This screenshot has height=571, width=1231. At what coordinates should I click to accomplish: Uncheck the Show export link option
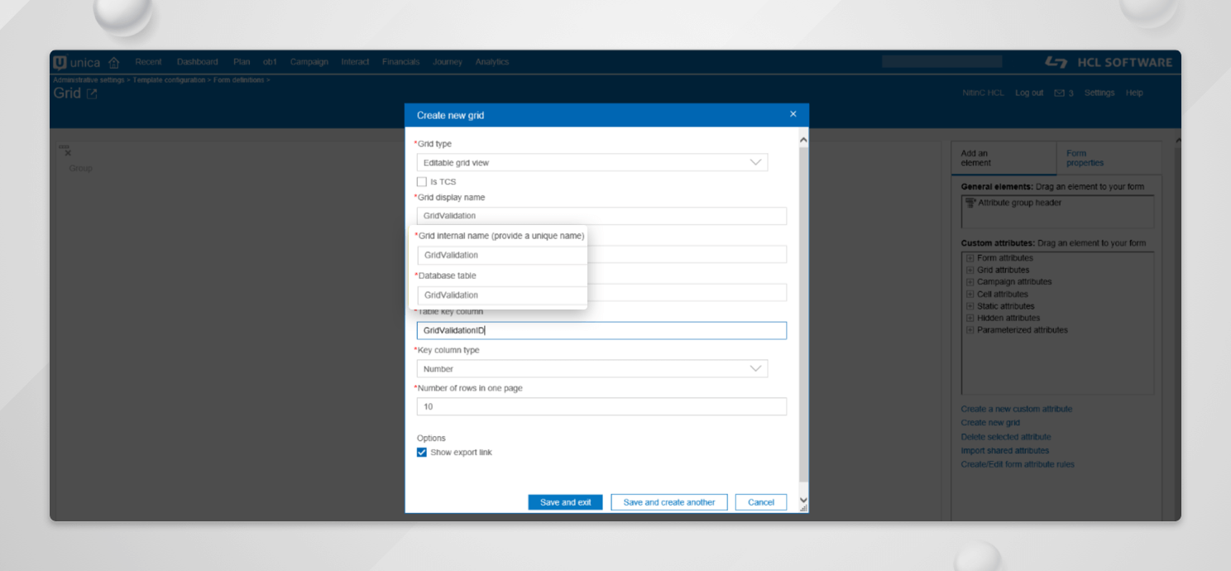pyautogui.click(x=421, y=452)
